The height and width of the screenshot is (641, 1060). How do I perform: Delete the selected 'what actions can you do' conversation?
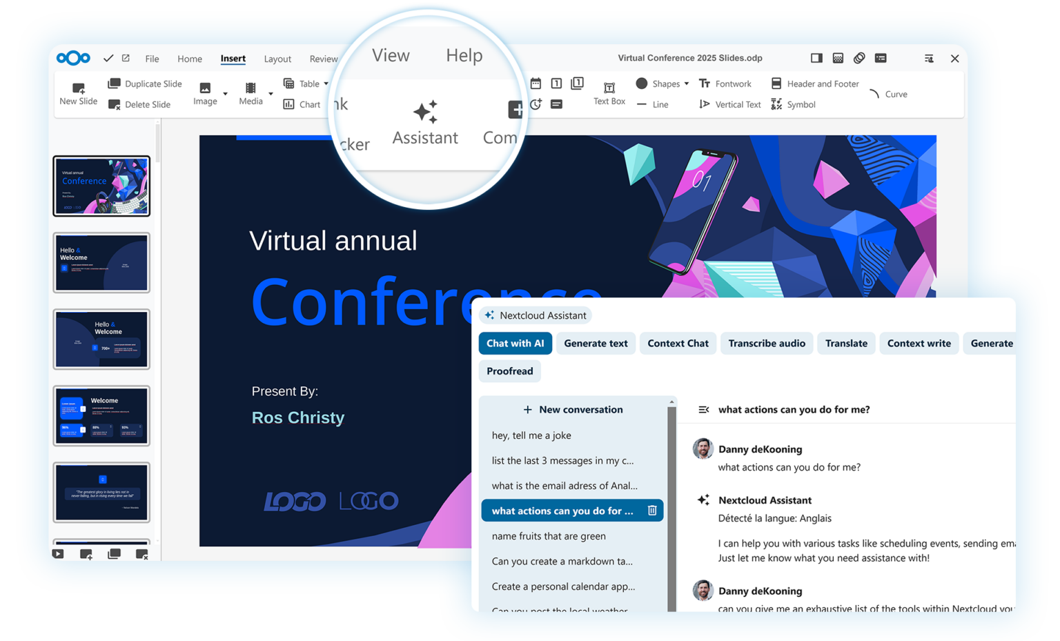pos(651,511)
